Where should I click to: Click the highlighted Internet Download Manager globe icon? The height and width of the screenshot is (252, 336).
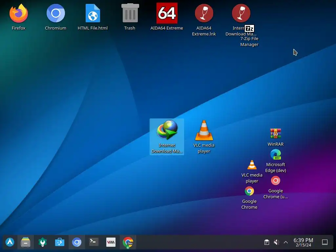pos(167,130)
